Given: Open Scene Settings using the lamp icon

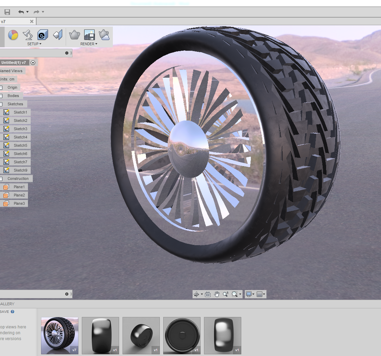Looking at the screenshot, I should [x=28, y=35].
